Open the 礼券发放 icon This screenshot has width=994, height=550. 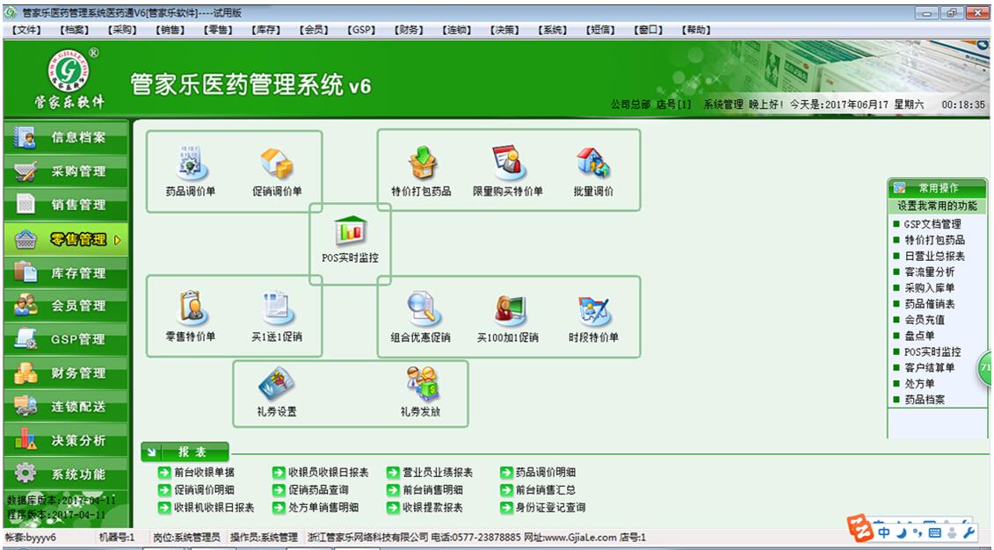(421, 383)
